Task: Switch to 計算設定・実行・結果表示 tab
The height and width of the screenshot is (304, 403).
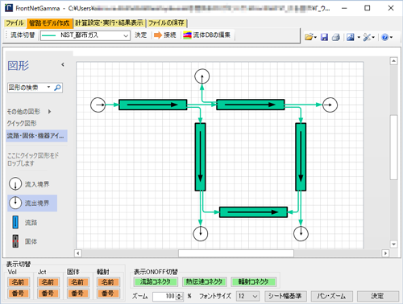Action: 109,23
